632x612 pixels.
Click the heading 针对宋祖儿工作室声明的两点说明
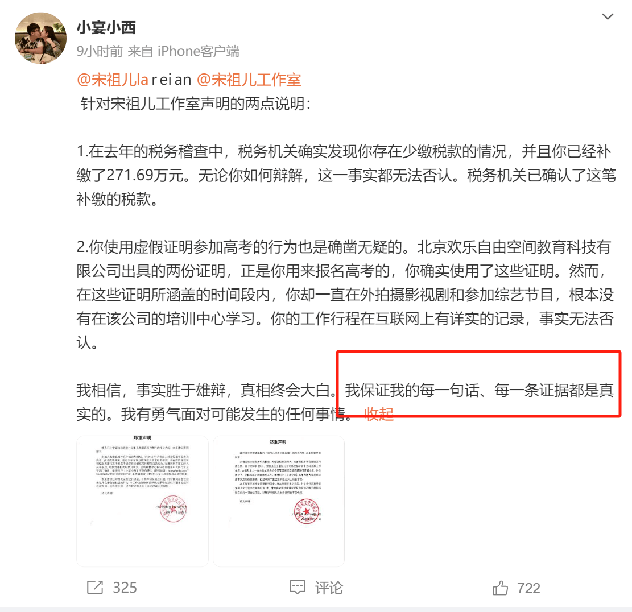tap(196, 104)
